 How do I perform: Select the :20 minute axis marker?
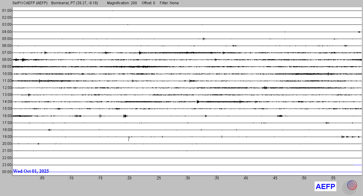129,178
